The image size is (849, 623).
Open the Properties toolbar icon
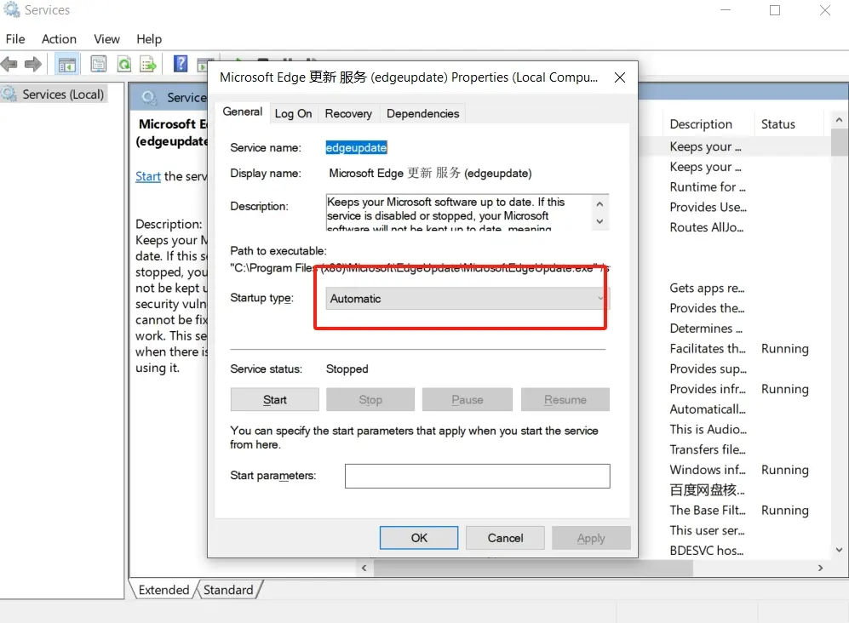point(99,65)
